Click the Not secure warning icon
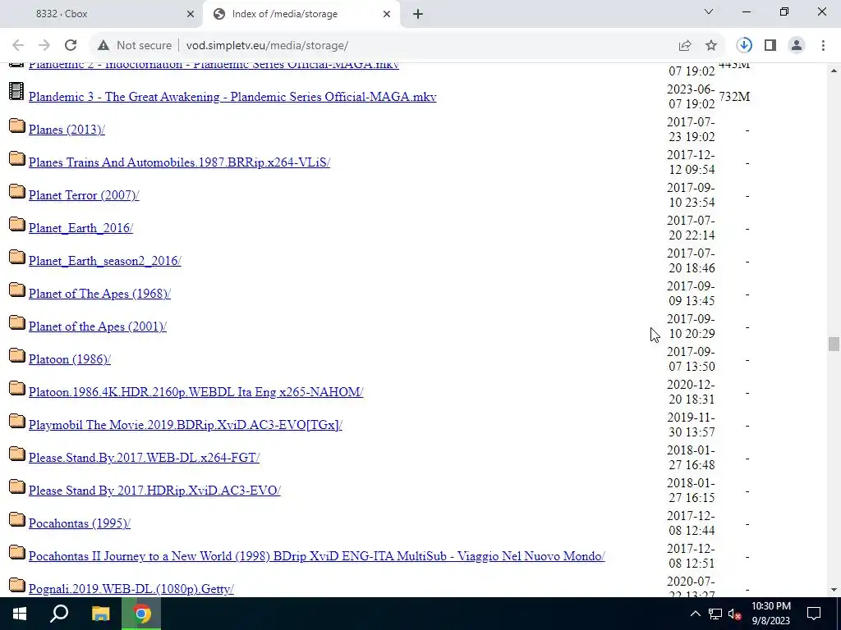The image size is (841, 630). click(103, 46)
